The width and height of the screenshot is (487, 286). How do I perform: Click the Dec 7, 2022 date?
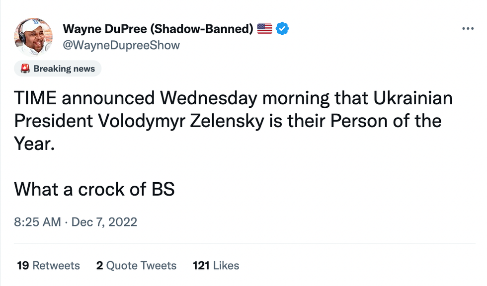(104, 221)
